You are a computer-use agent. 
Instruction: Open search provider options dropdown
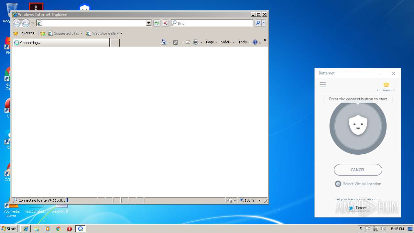pyautogui.click(x=264, y=23)
